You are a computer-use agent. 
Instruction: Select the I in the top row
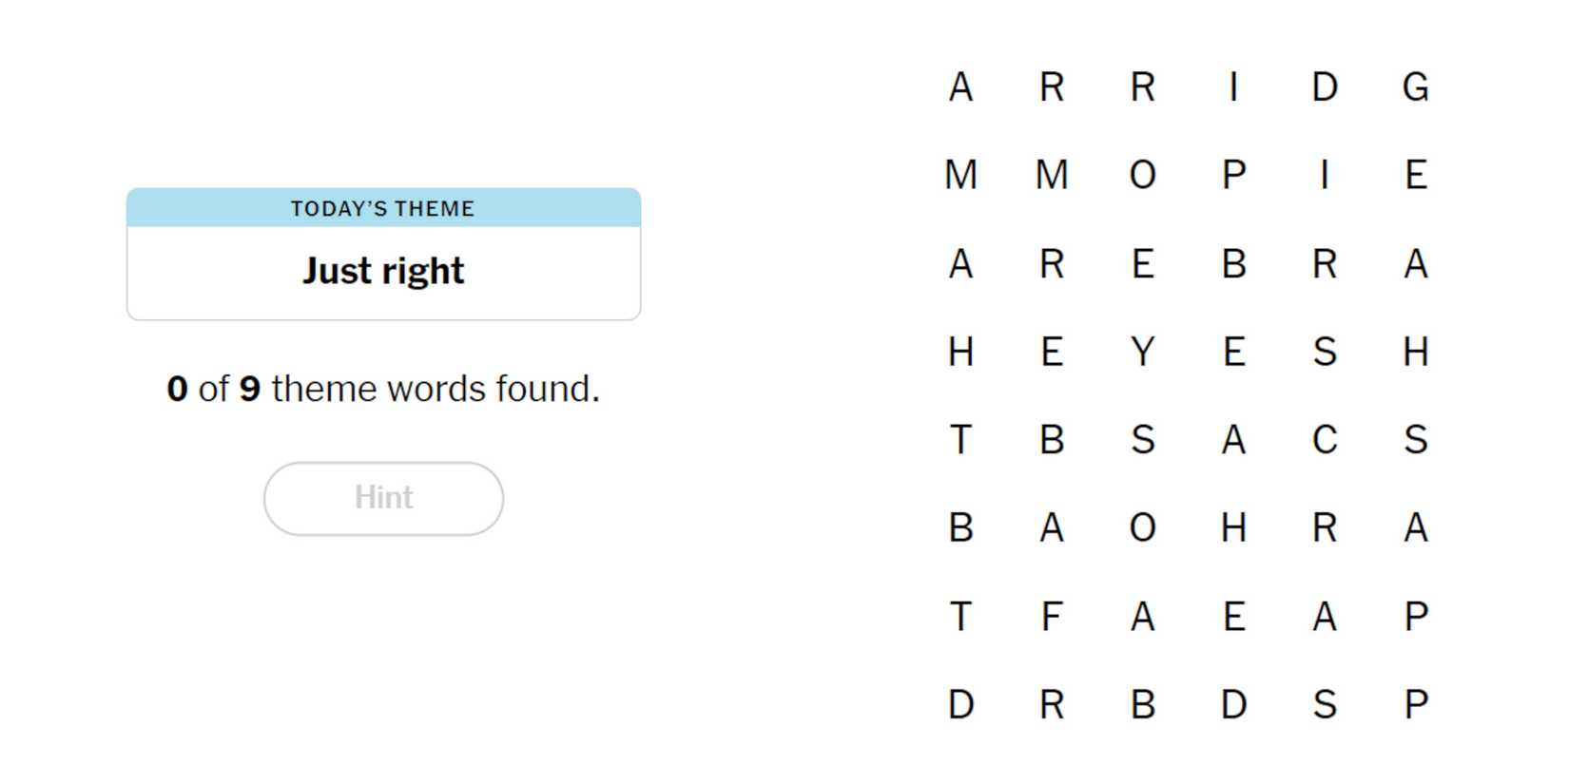(1233, 87)
